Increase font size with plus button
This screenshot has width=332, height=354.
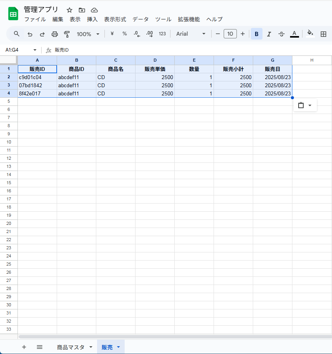[243, 34]
